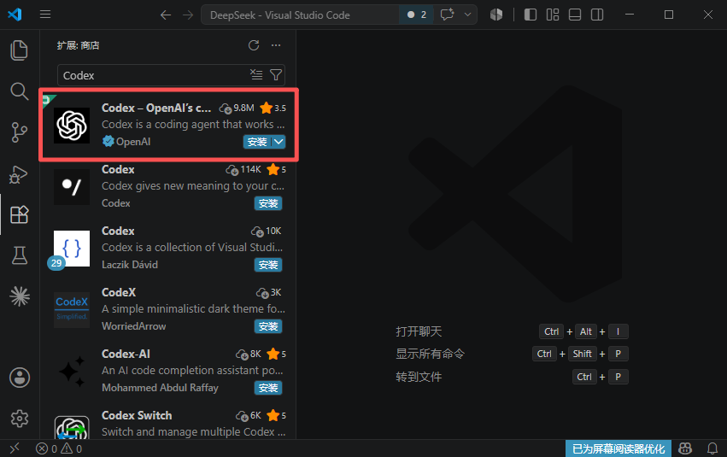Open the Manage gear icon
The width and height of the screenshot is (727, 457).
pyautogui.click(x=20, y=419)
